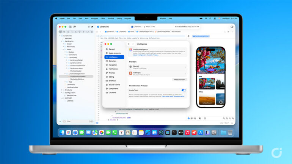Open the Editor menu in menu bar
This screenshot has height=164, width=292.
(x=103, y=18)
